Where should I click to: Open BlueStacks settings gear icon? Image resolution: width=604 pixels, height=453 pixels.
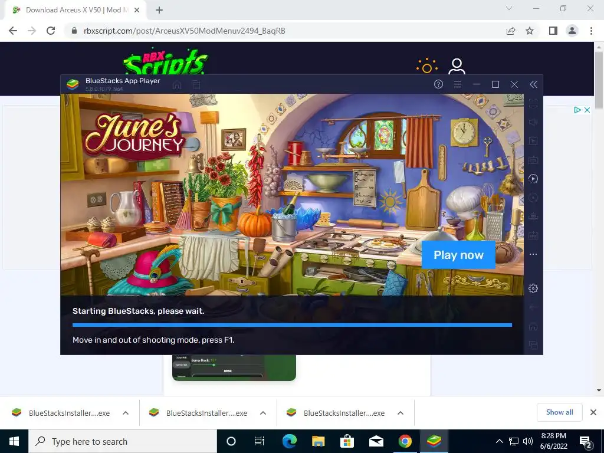[x=533, y=288]
